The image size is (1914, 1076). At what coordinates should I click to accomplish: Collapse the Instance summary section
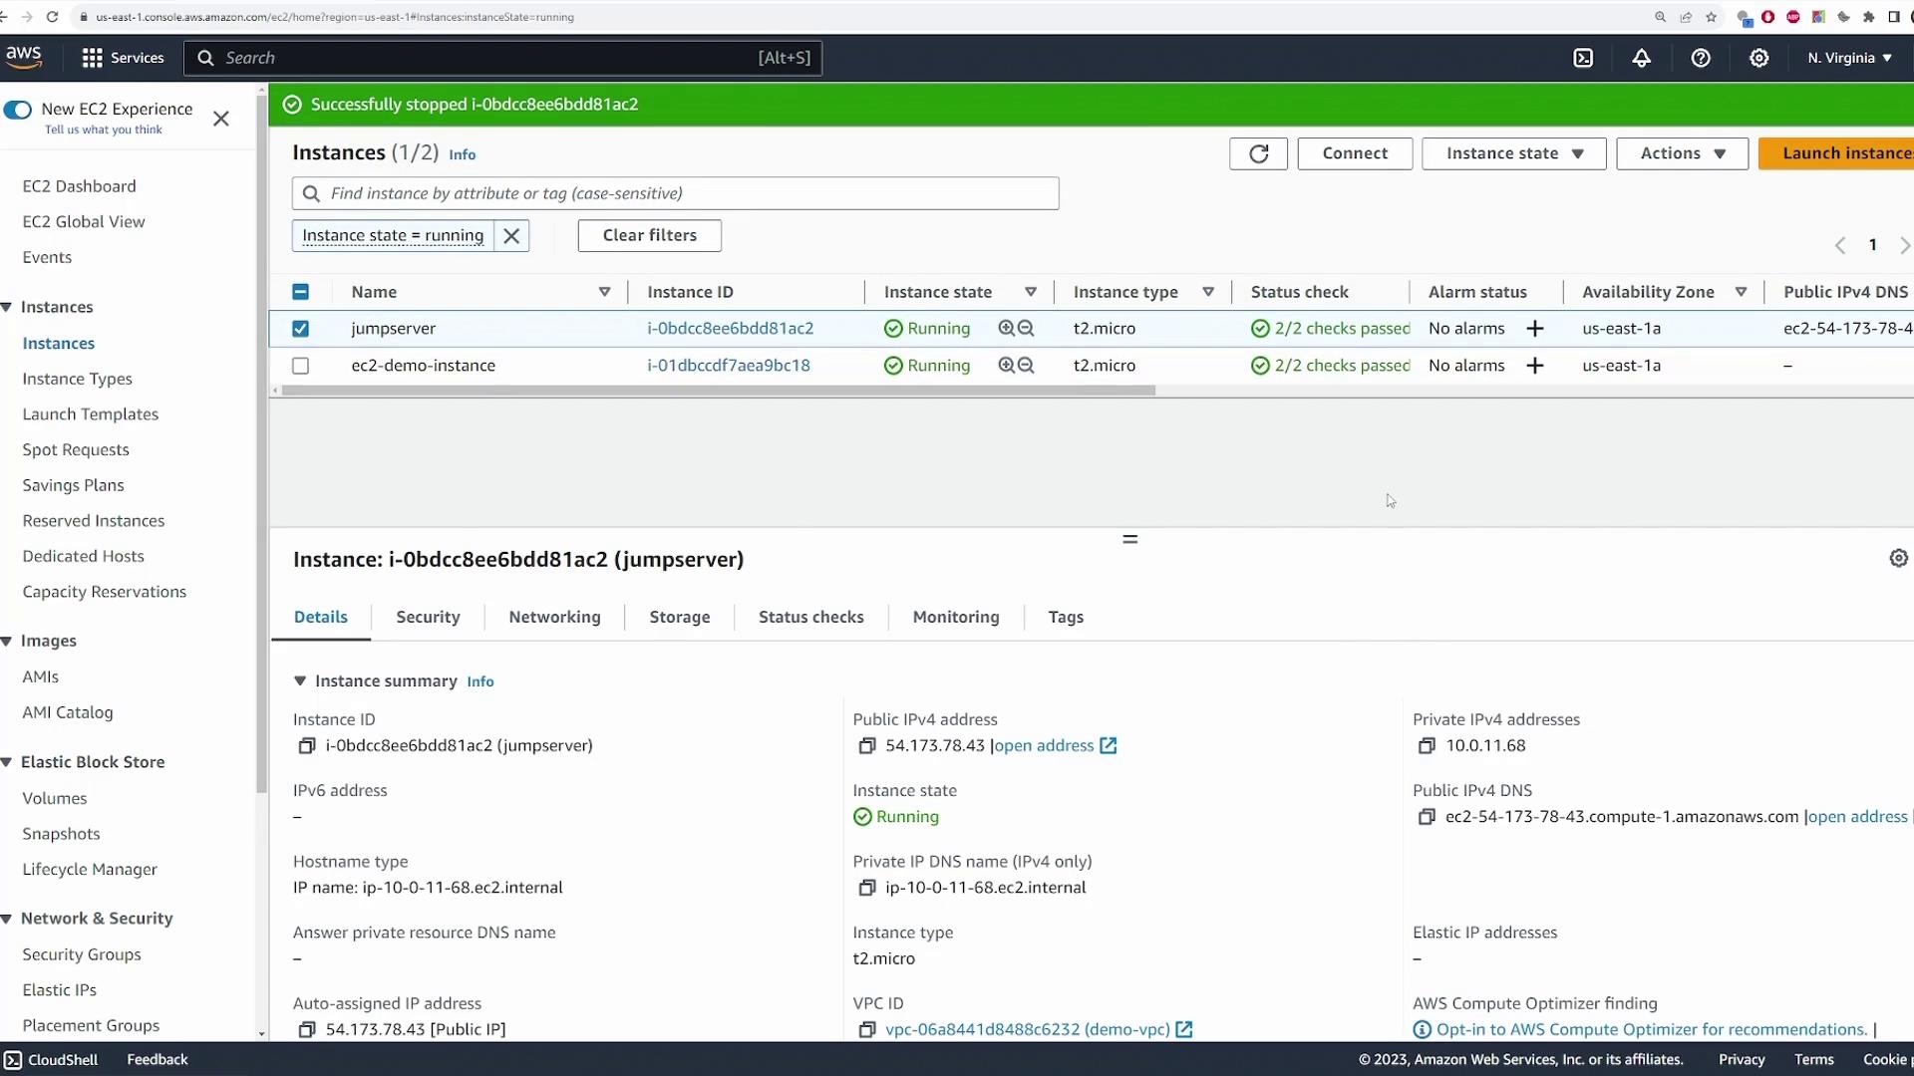coord(299,681)
